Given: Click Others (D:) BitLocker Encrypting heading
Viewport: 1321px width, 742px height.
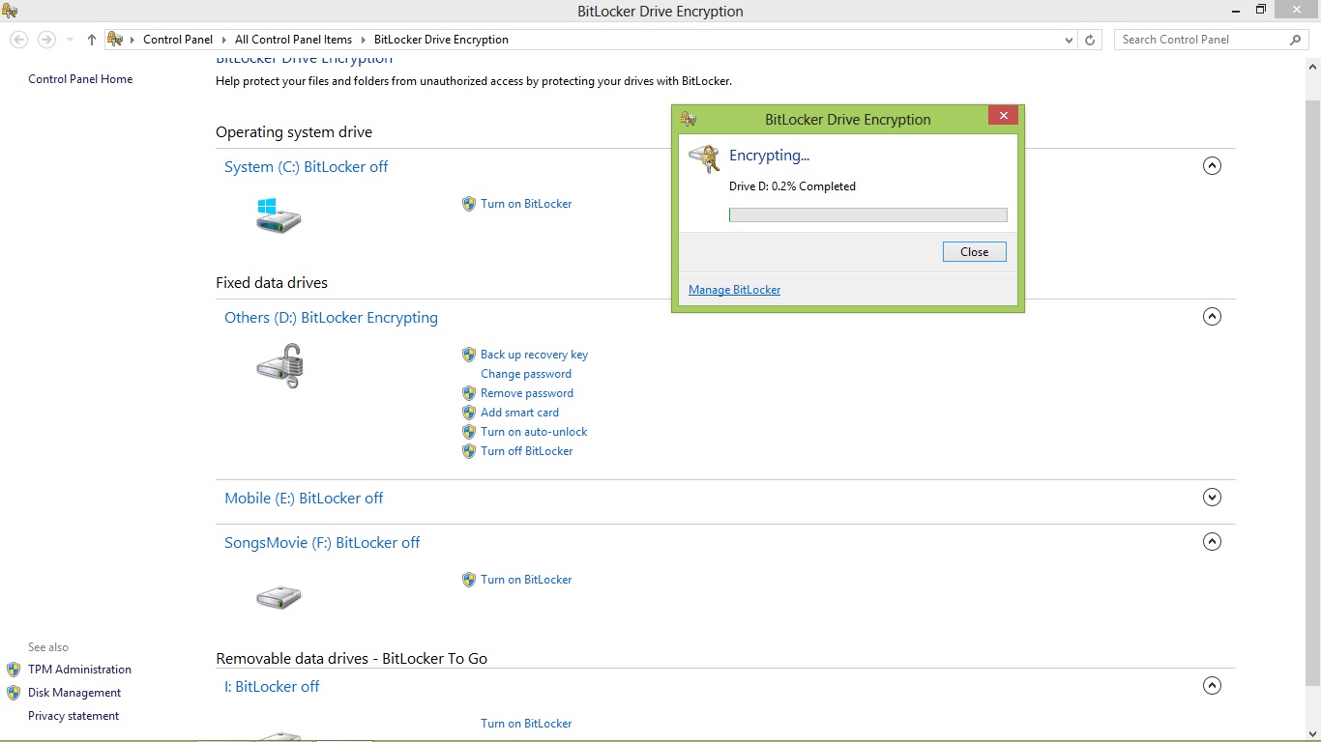Looking at the screenshot, I should 331,318.
